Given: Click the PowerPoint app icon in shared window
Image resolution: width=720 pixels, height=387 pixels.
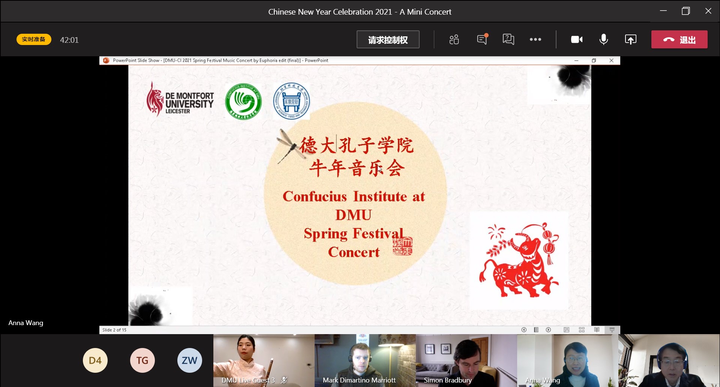Looking at the screenshot, I should (x=106, y=60).
